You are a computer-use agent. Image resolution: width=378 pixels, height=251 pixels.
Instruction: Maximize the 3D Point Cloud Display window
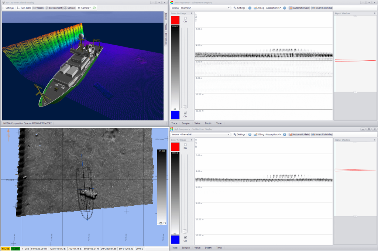[x=159, y=3]
